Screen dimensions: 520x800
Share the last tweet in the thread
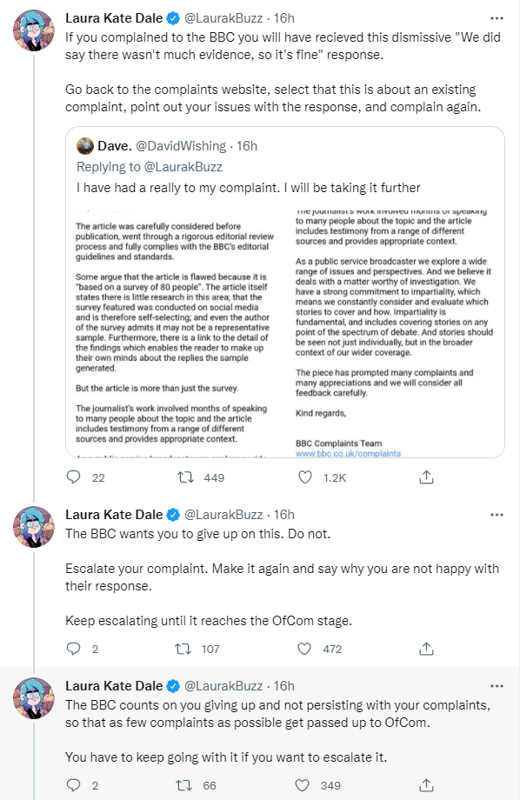coord(426,786)
